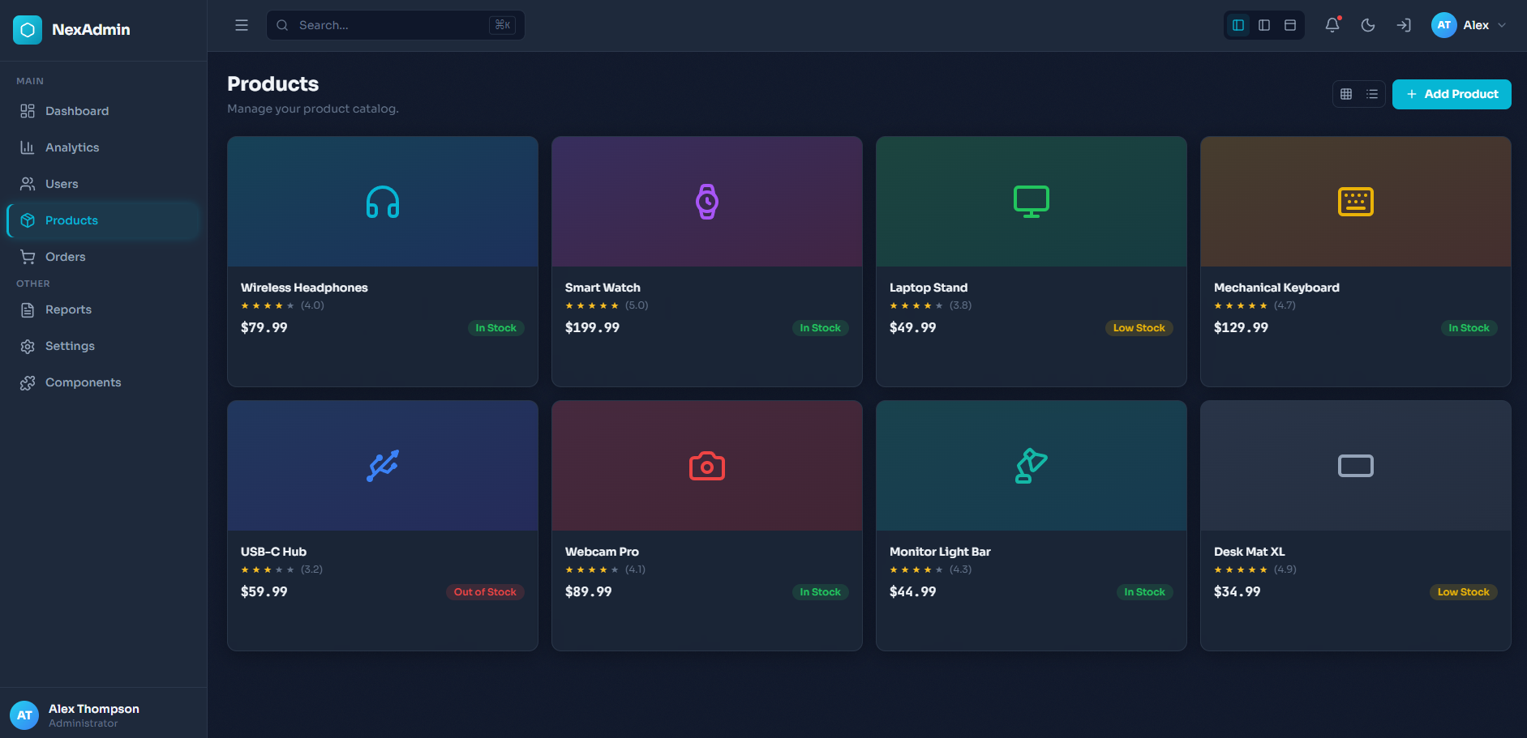Go to Orders in the sidebar
Viewport: 1527px width, 738px height.
tap(65, 257)
